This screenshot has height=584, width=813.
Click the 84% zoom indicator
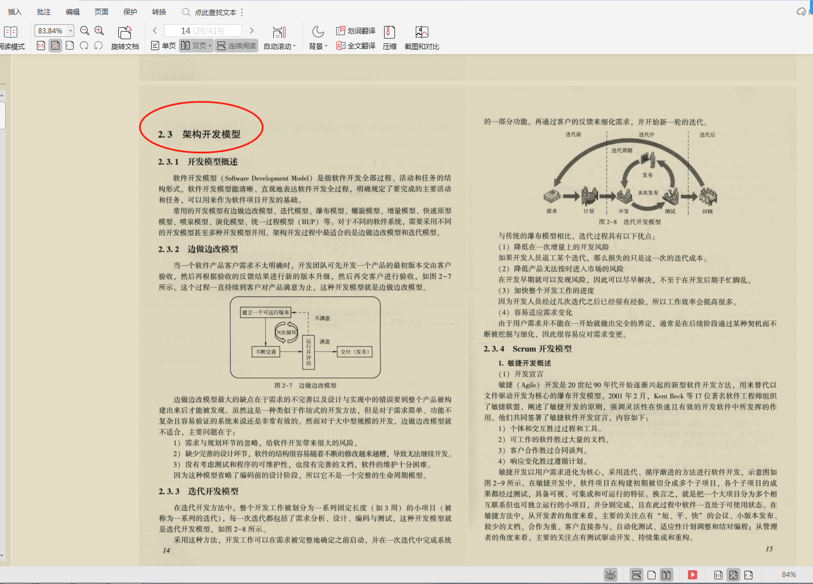789,575
